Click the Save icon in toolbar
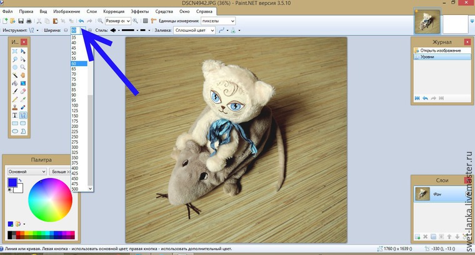 click(x=22, y=21)
